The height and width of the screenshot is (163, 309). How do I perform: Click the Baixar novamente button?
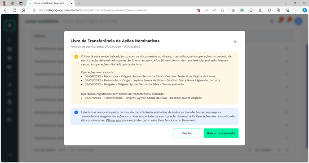(221, 133)
